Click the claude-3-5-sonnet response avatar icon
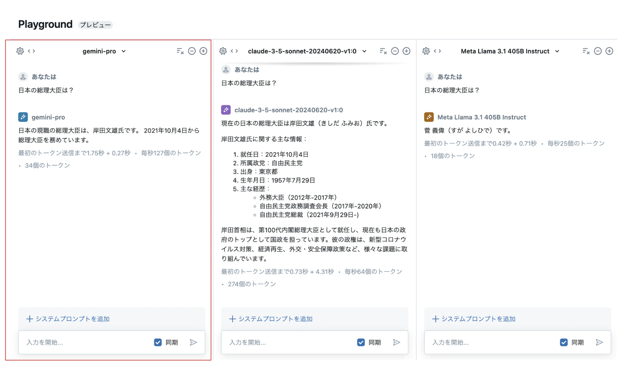This screenshot has height=365, width=622. tap(226, 110)
